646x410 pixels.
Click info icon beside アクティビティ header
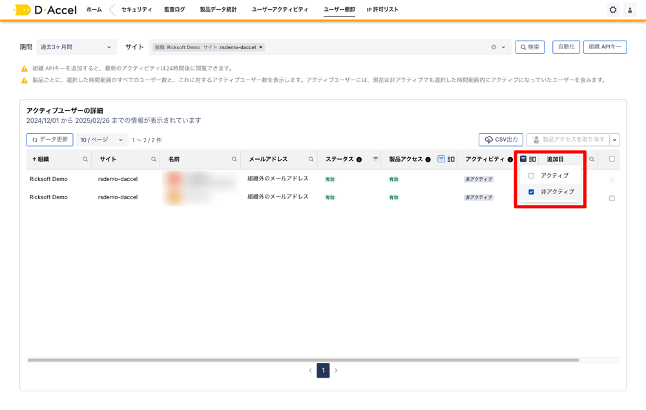click(510, 160)
